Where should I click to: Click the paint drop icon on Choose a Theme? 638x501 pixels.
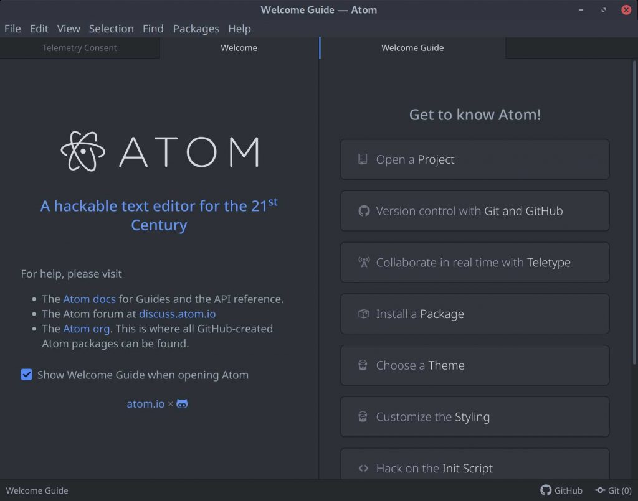click(363, 365)
